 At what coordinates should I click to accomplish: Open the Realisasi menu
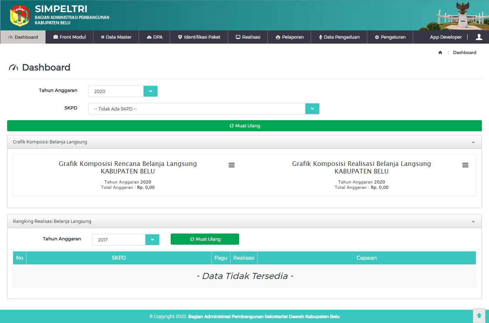[248, 37]
